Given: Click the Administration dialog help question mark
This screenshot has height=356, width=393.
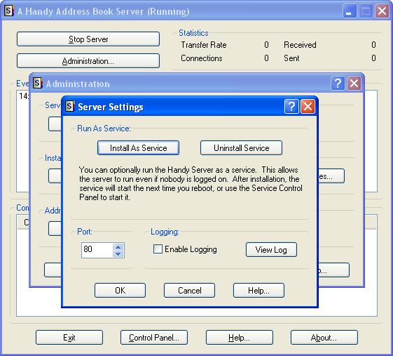Looking at the screenshot, I should coord(338,83).
